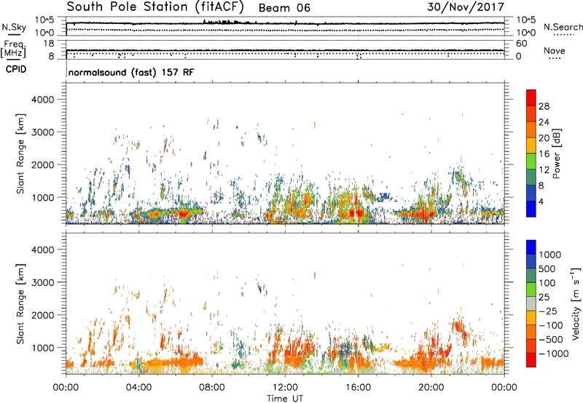The height and width of the screenshot is (403, 583).
Task: Click the left '10^5' tick of the noise panel
Action: click(x=44, y=20)
